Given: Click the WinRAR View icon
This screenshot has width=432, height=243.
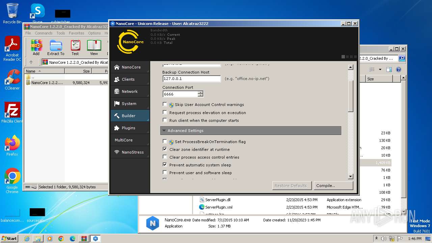Looking at the screenshot, I should [x=94, y=48].
